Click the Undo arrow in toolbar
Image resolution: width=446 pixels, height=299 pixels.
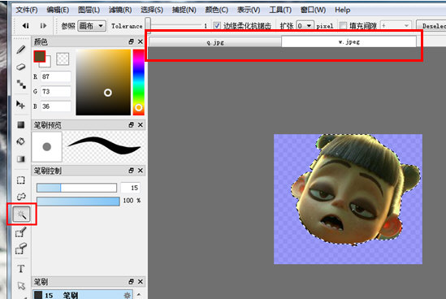click(x=26, y=26)
